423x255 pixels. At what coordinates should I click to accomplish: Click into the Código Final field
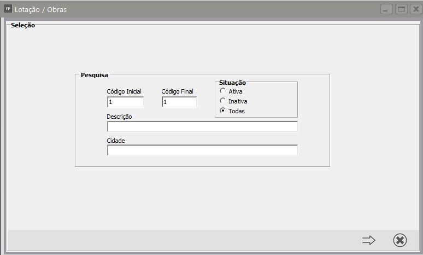click(x=179, y=102)
